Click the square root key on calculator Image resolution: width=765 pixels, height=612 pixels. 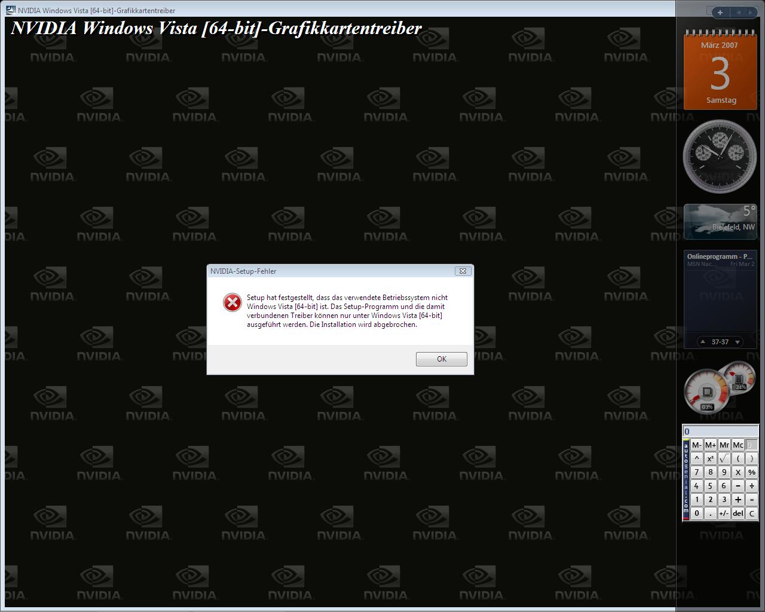[724, 458]
